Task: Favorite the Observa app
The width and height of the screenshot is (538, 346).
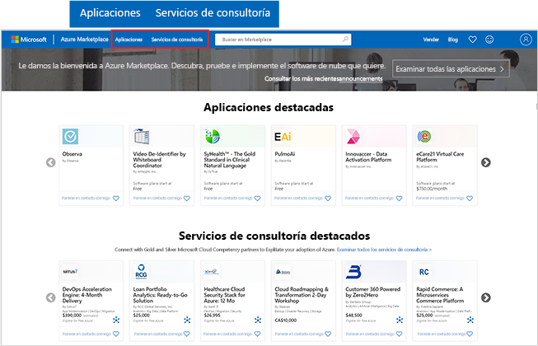Action: click(116, 199)
